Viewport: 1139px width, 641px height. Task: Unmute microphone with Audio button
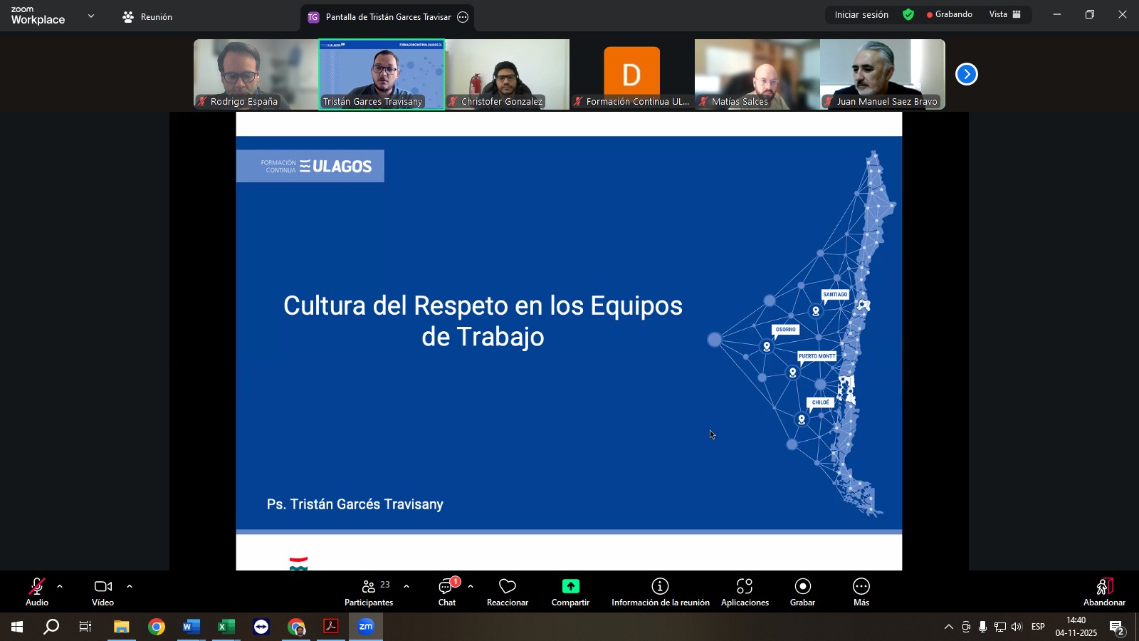tap(37, 592)
